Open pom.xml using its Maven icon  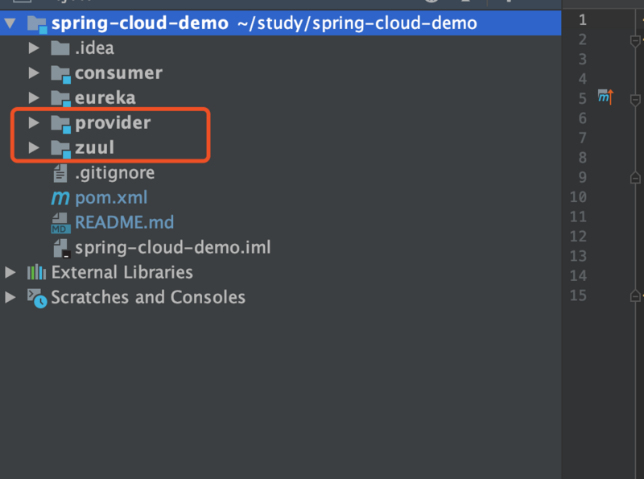coord(60,197)
